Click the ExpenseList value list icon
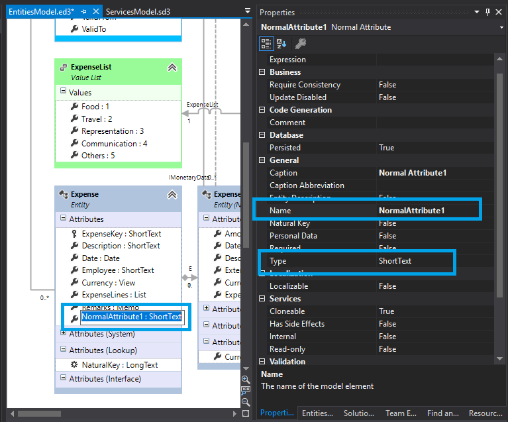The height and width of the screenshot is (422, 508). tap(64, 68)
